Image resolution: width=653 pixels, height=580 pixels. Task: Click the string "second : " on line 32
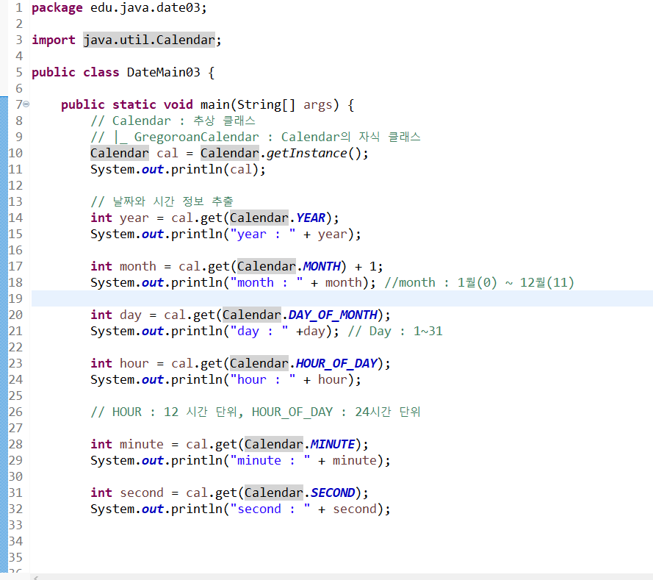pos(270,509)
